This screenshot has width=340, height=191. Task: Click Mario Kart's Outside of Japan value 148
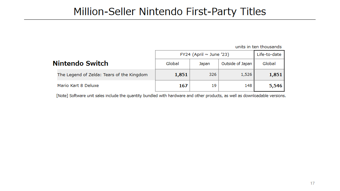tap(248, 85)
